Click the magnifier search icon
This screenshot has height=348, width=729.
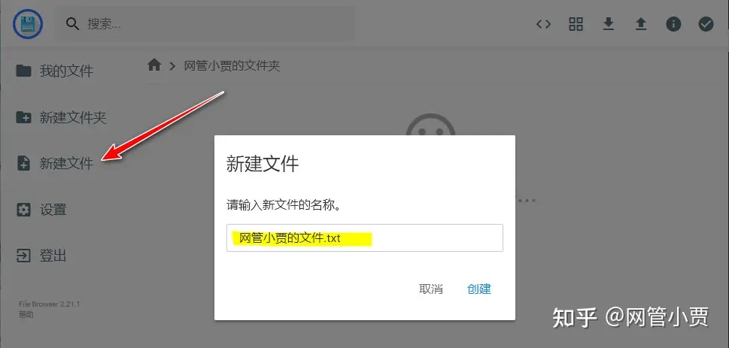(72, 24)
